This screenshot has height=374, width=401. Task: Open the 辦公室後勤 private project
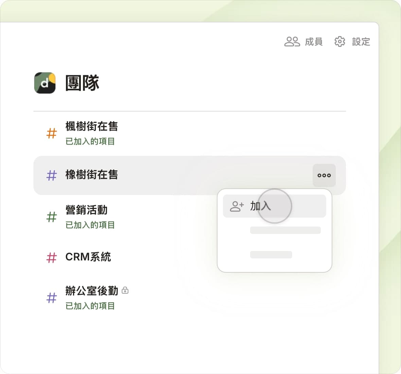point(91,291)
